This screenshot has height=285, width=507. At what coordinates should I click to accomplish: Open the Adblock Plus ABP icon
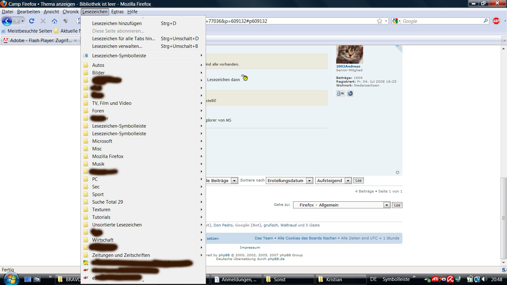[496, 21]
